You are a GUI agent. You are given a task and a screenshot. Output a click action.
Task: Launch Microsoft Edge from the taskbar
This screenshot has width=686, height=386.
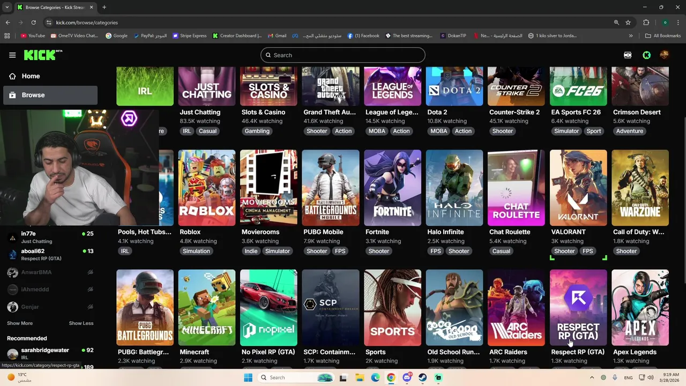tap(376, 377)
